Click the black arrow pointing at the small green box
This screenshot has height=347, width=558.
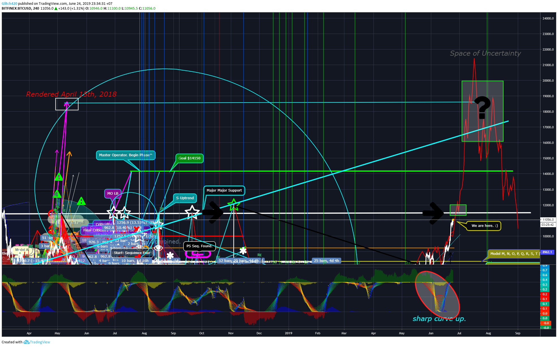coord(433,213)
